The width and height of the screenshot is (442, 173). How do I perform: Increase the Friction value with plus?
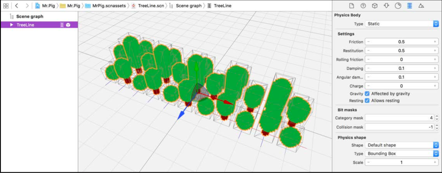click(x=435, y=42)
